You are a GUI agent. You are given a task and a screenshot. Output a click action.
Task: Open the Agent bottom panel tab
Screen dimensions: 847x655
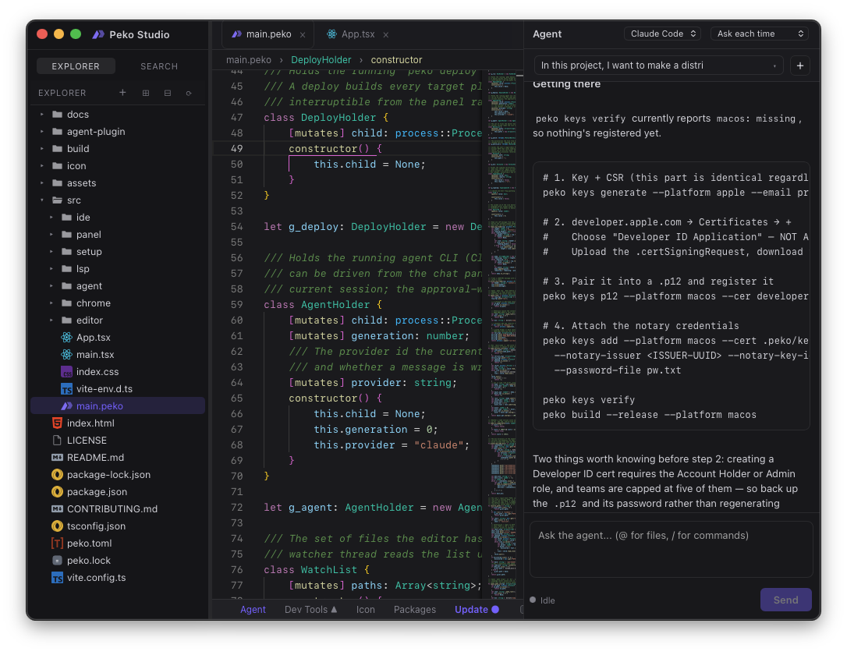(253, 610)
